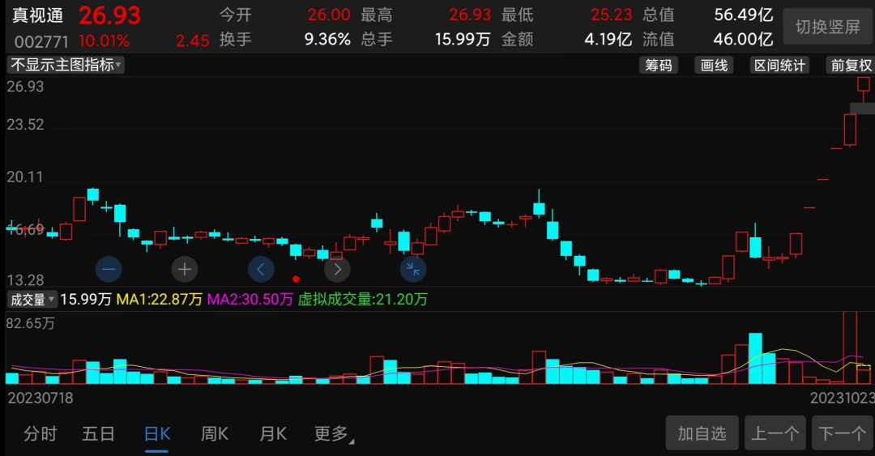Click the red dot marker below the candles

(x=296, y=279)
